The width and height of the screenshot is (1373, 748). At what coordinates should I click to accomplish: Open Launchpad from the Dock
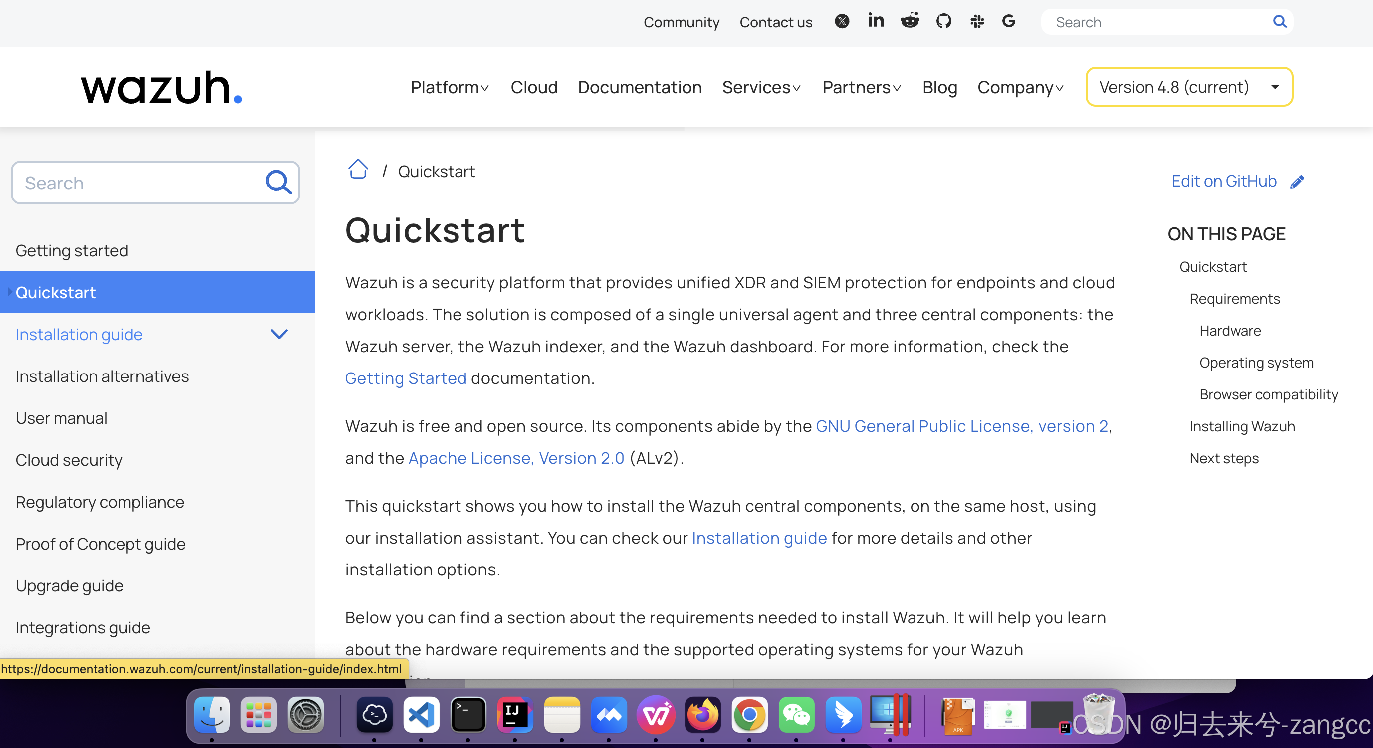click(258, 715)
